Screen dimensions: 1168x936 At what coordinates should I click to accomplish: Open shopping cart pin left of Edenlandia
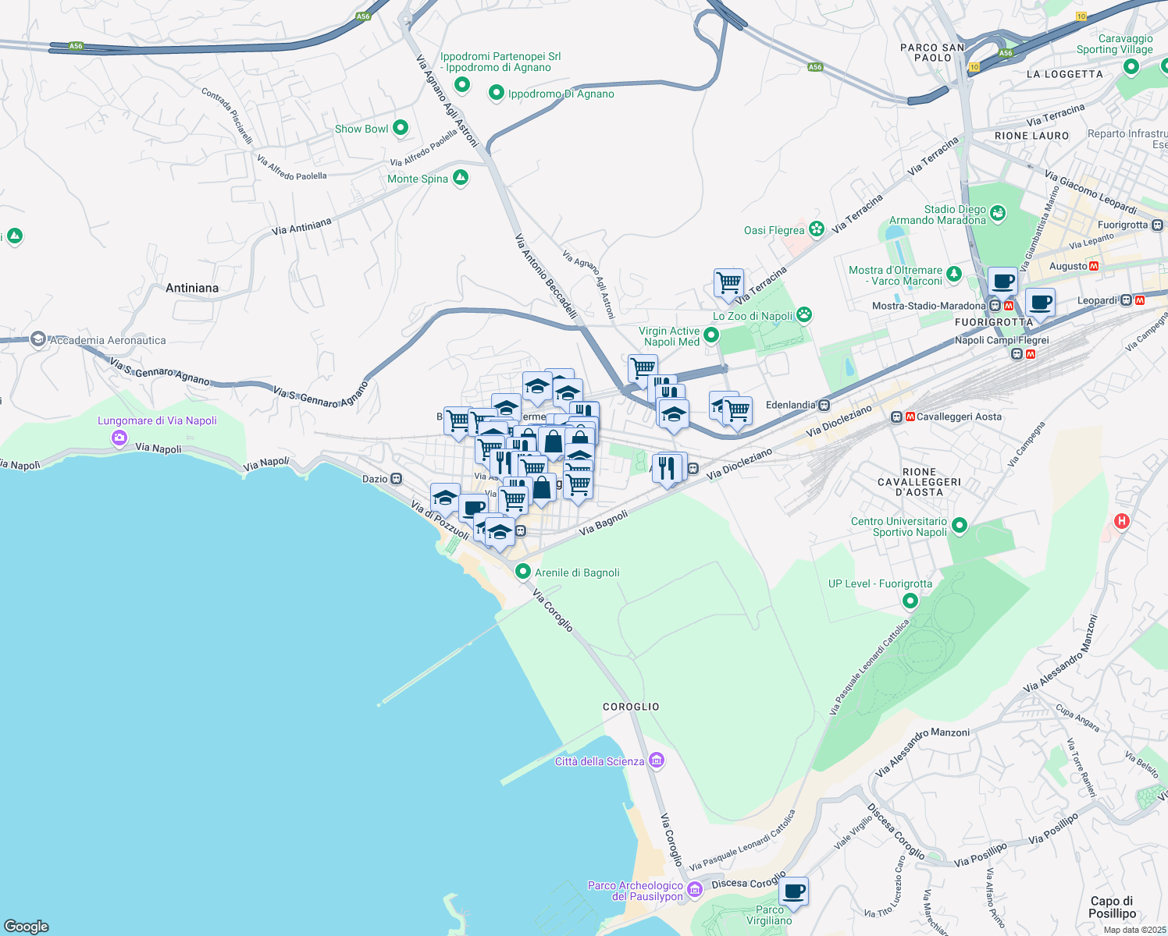click(x=737, y=411)
